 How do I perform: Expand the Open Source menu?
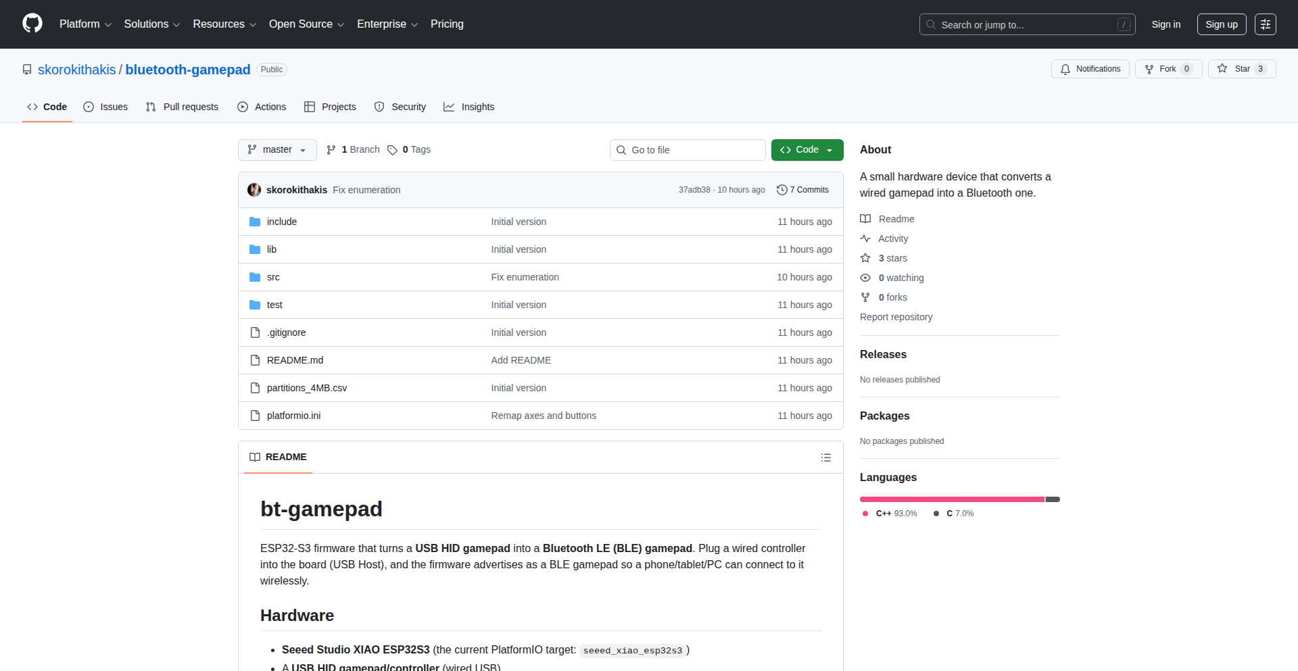click(x=306, y=24)
